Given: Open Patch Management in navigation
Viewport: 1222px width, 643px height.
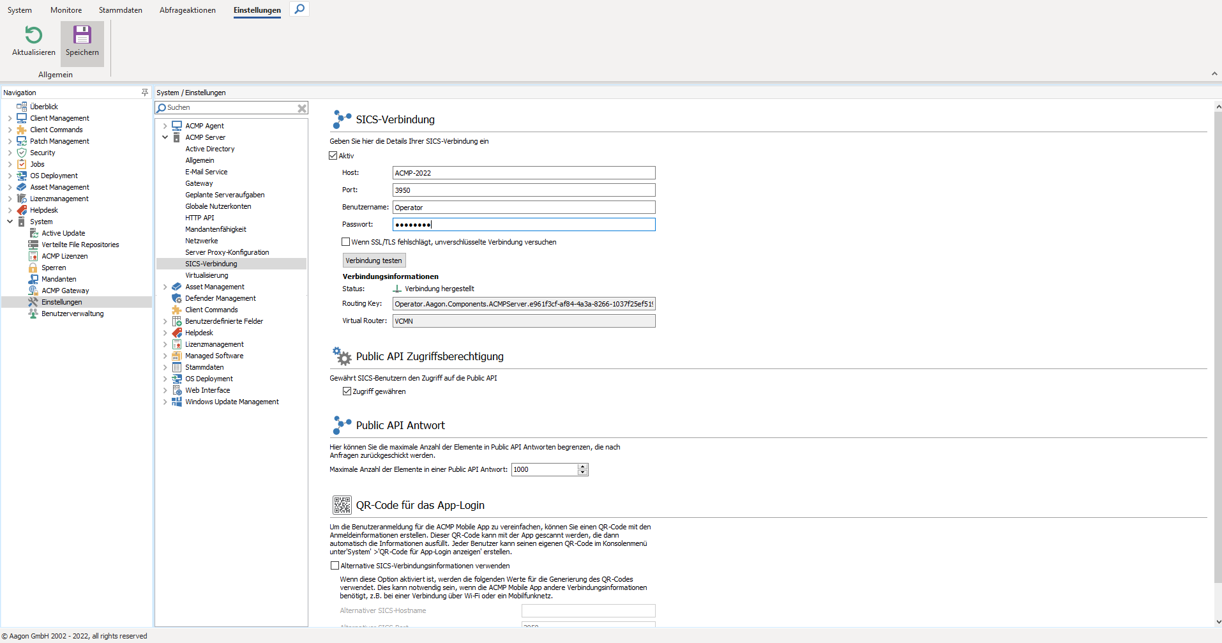Looking at the screenshot, I should (59, 141).
